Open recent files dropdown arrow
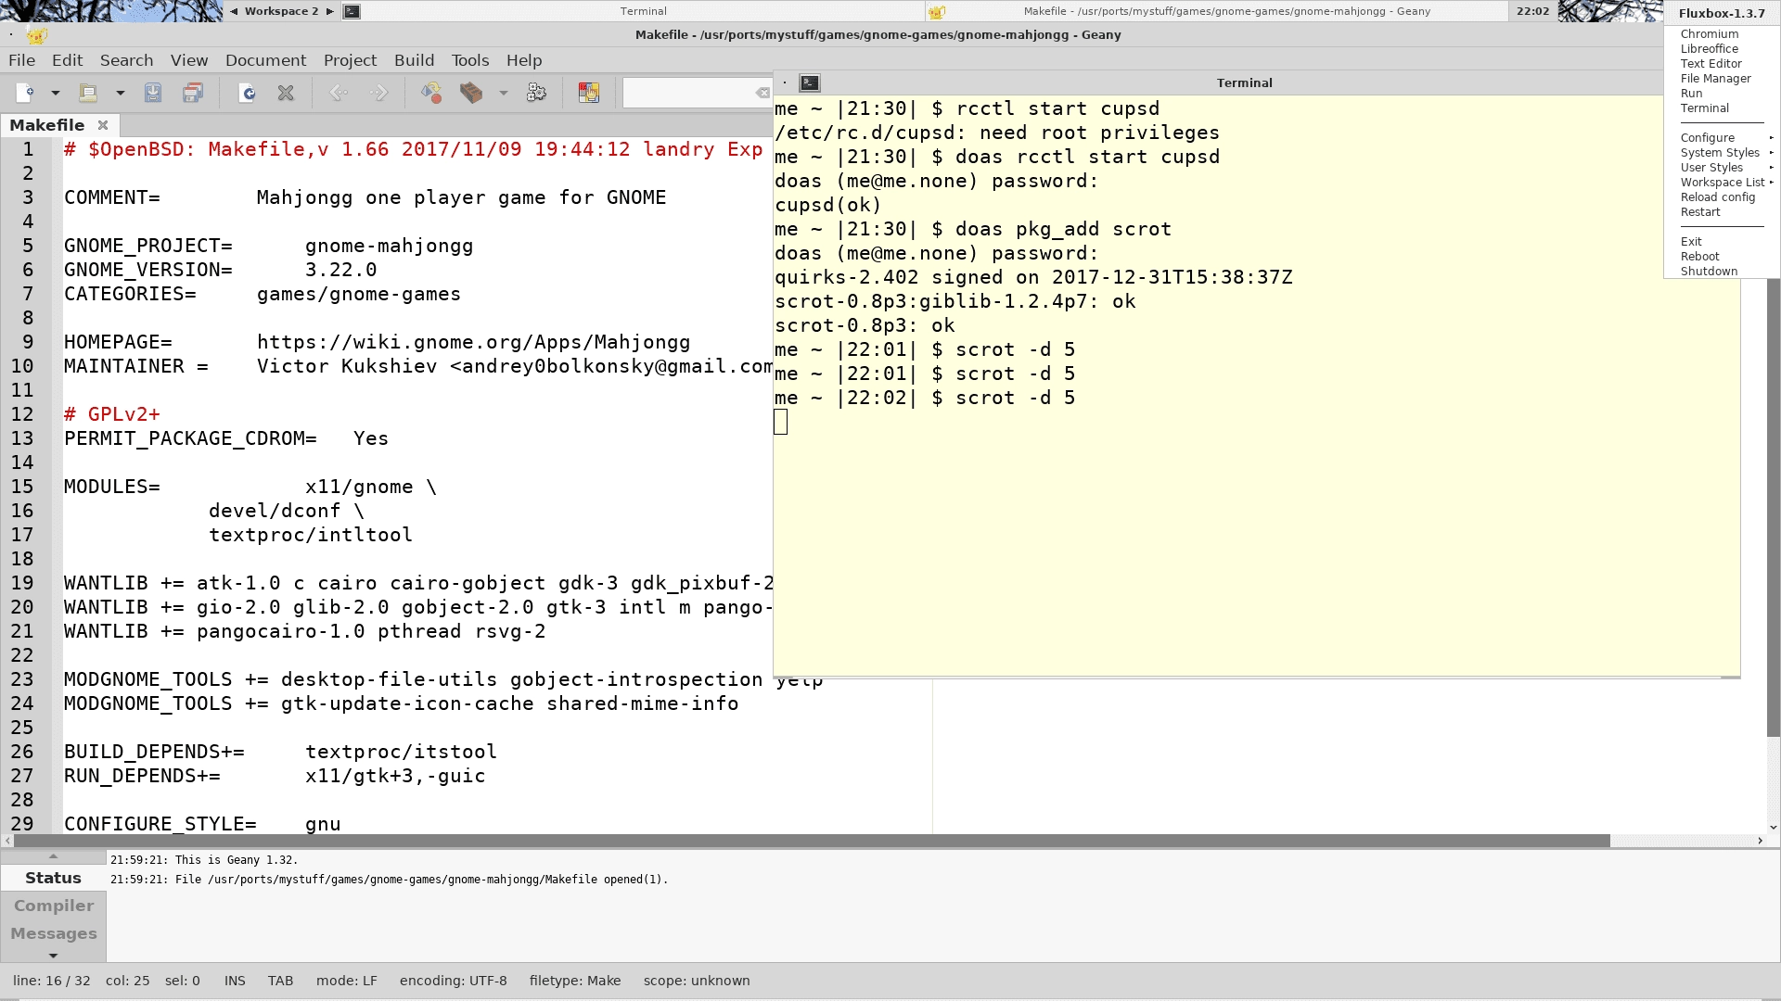Image resolution: width=1781 pixels, height=1001 pixels. click(x=121, y=93)
